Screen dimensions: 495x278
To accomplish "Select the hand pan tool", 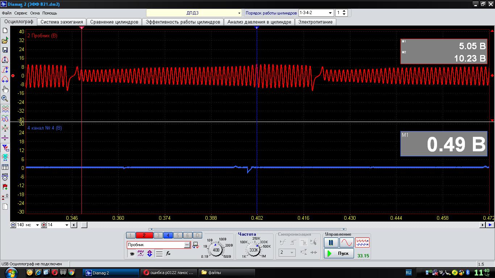I will click(5, 89).
